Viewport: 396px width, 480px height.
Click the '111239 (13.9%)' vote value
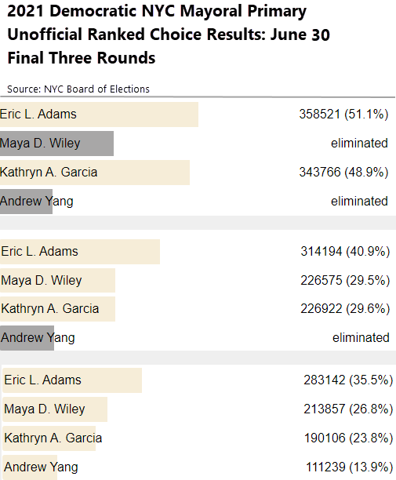coord(349,467)
